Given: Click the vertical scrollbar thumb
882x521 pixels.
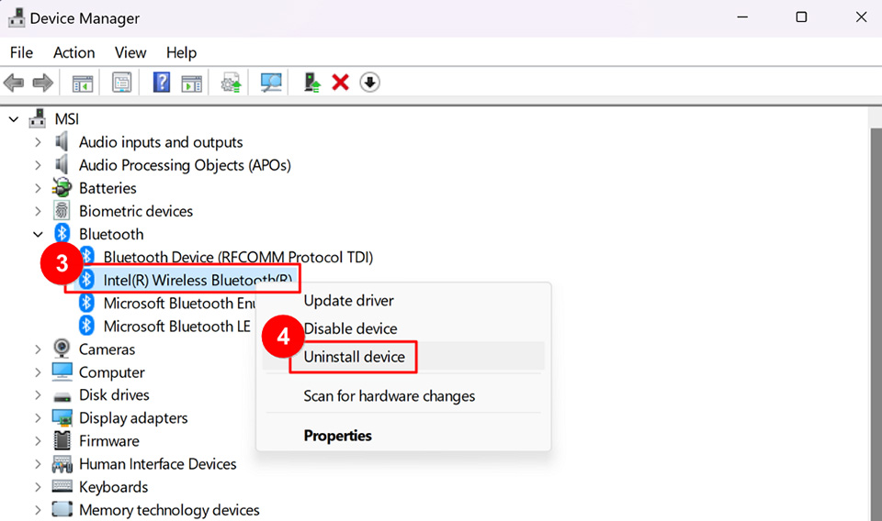Looking at the screenshot, I should pos(876,323).
